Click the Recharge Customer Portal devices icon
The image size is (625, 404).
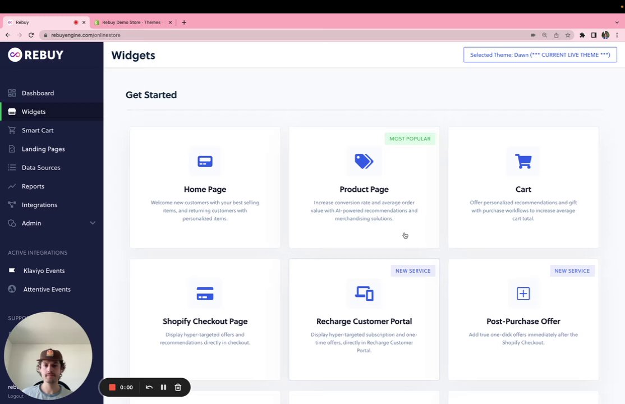364,293
